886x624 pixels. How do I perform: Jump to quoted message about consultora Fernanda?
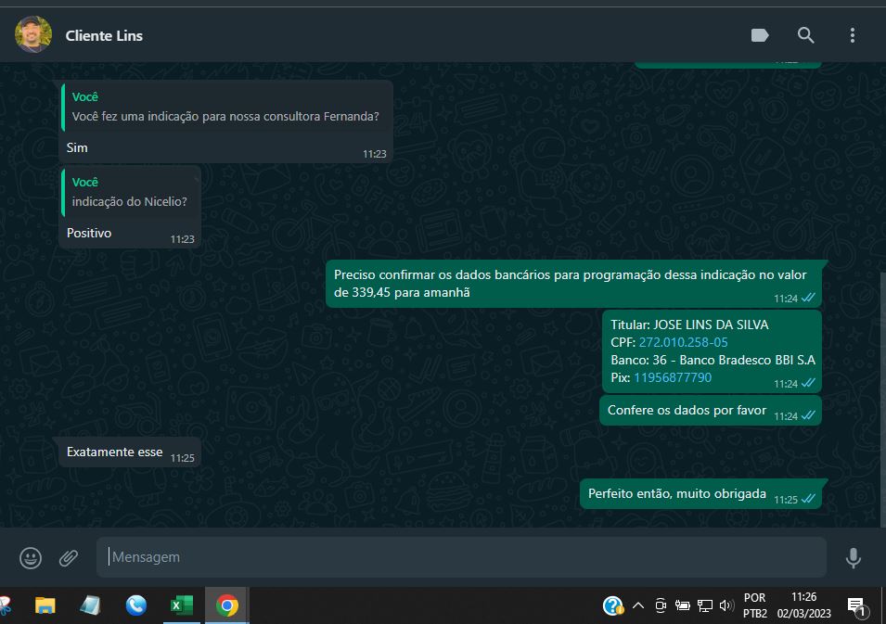click(x=225, y=107)
